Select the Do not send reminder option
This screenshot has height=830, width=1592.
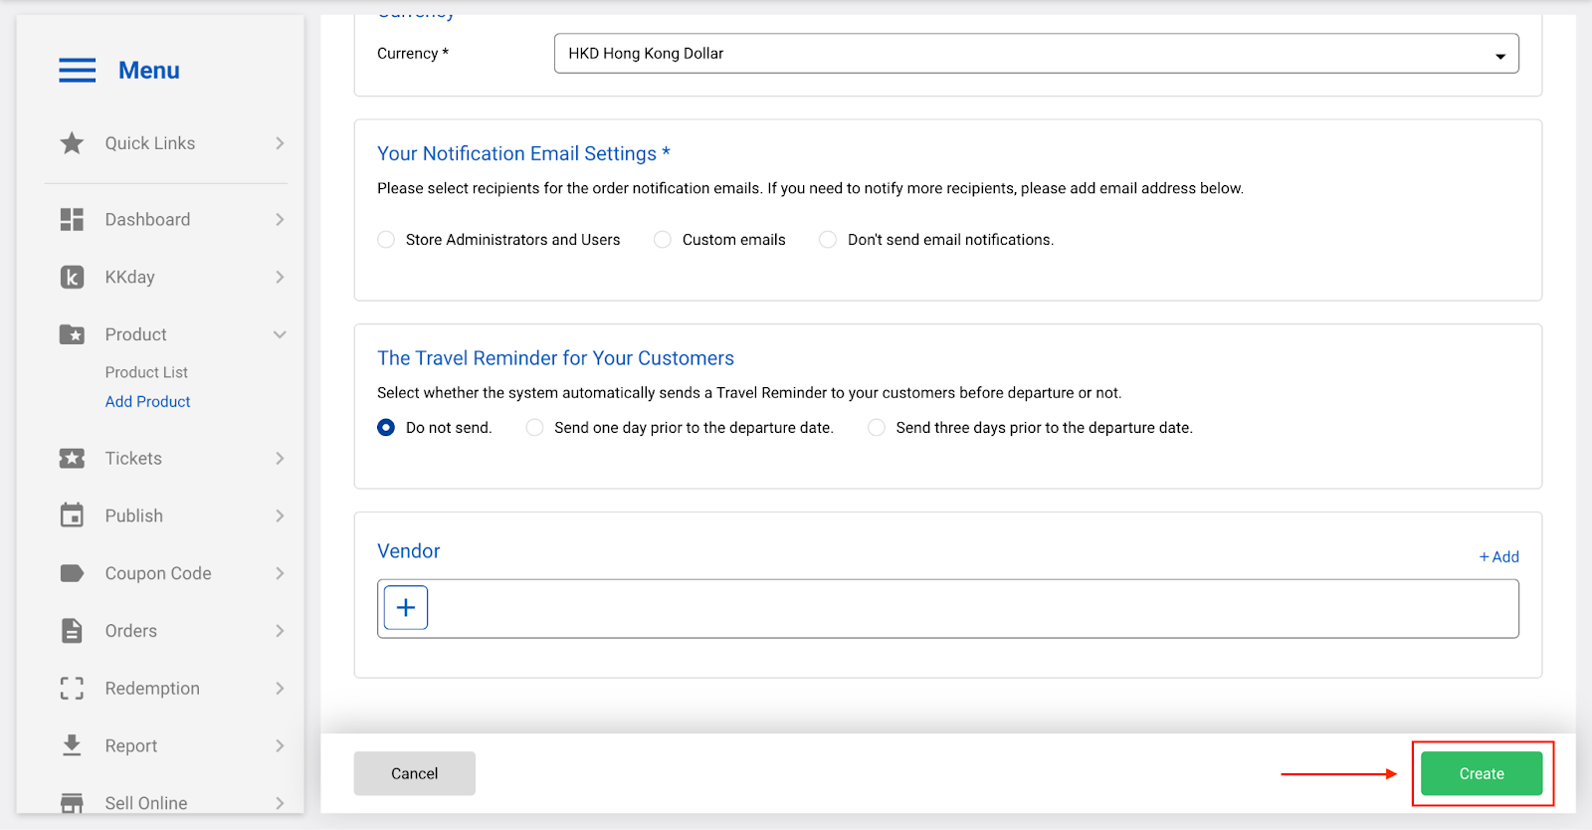pyautogui.click(x=386, y=428)
